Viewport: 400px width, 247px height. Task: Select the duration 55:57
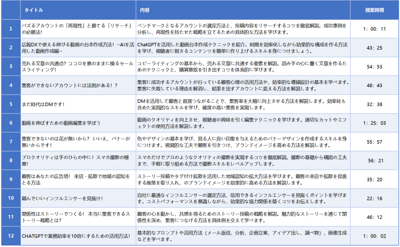pyautogui.click(x=374, y=142)
